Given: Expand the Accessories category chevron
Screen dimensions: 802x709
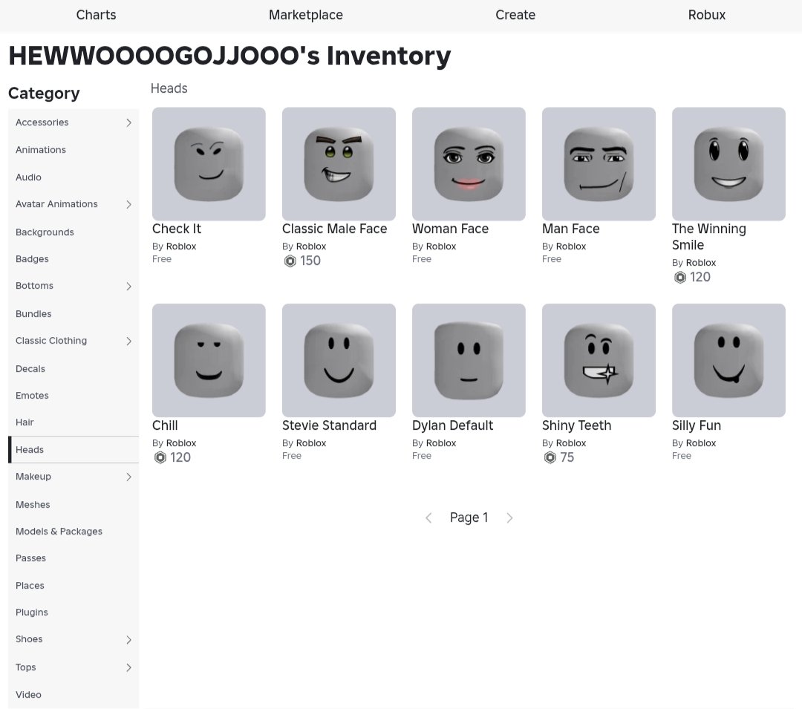Looking at the screenshot, I should tap(129, 122).
